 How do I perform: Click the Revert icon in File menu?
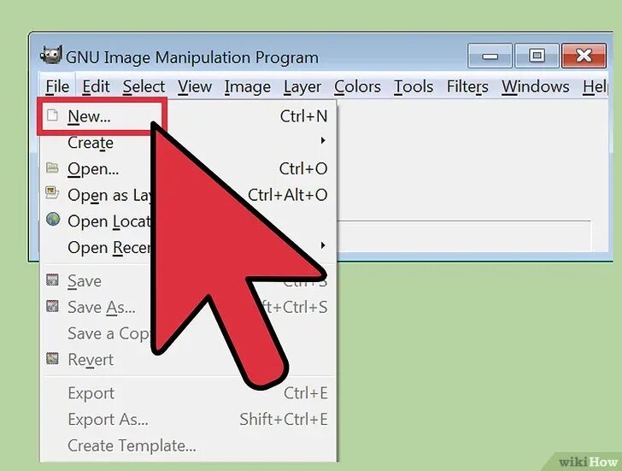pos(52,358)
